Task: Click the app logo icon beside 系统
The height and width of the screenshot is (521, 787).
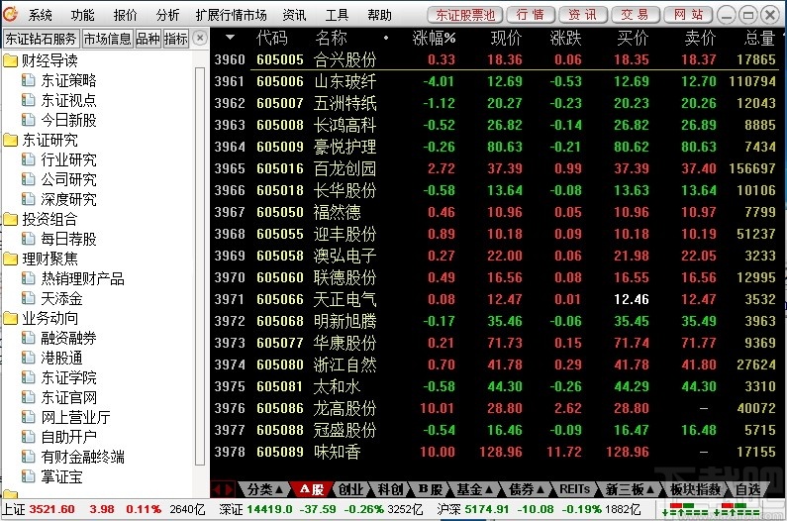Action: pyautogui.click(x=10, y=14)
